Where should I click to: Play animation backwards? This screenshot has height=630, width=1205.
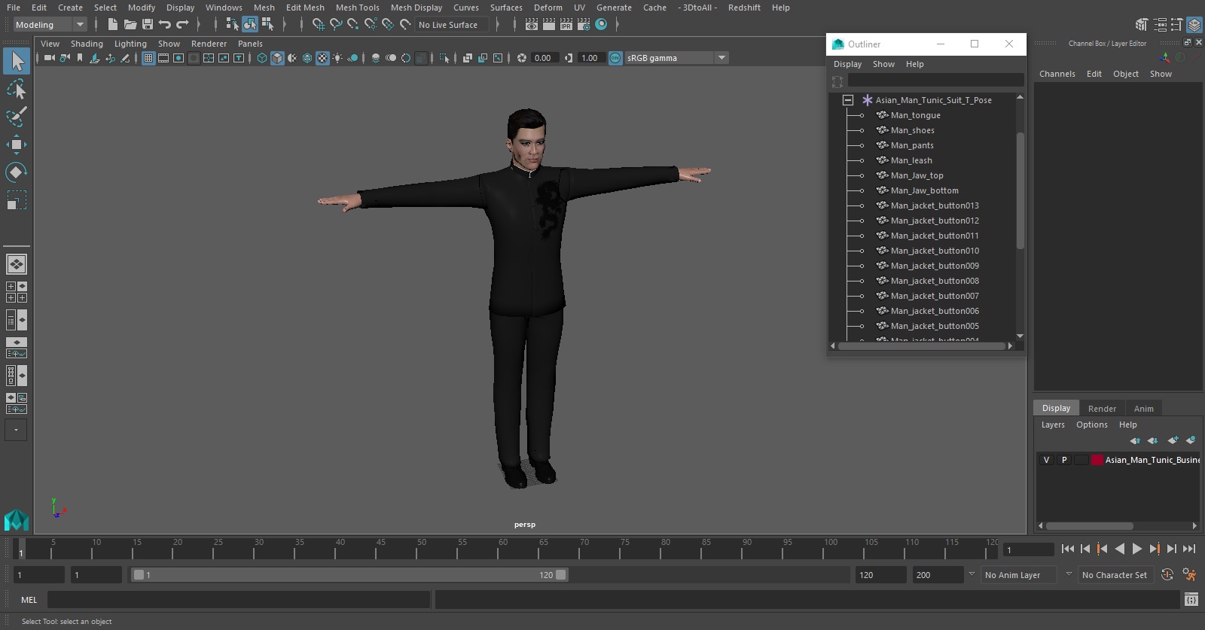(x=1120, y=549)
